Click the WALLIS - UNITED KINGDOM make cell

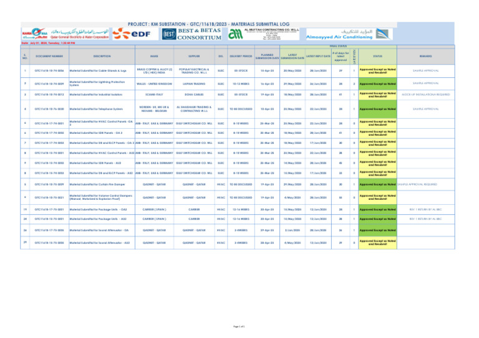(x=154, y=83)
